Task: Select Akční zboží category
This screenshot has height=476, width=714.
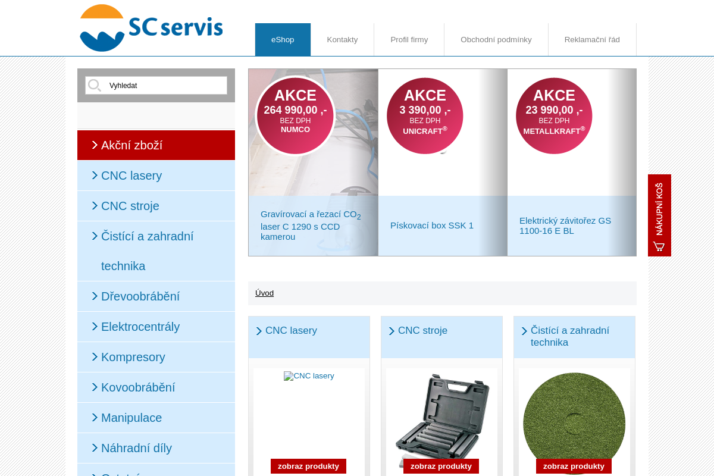Action: (156, 145)
